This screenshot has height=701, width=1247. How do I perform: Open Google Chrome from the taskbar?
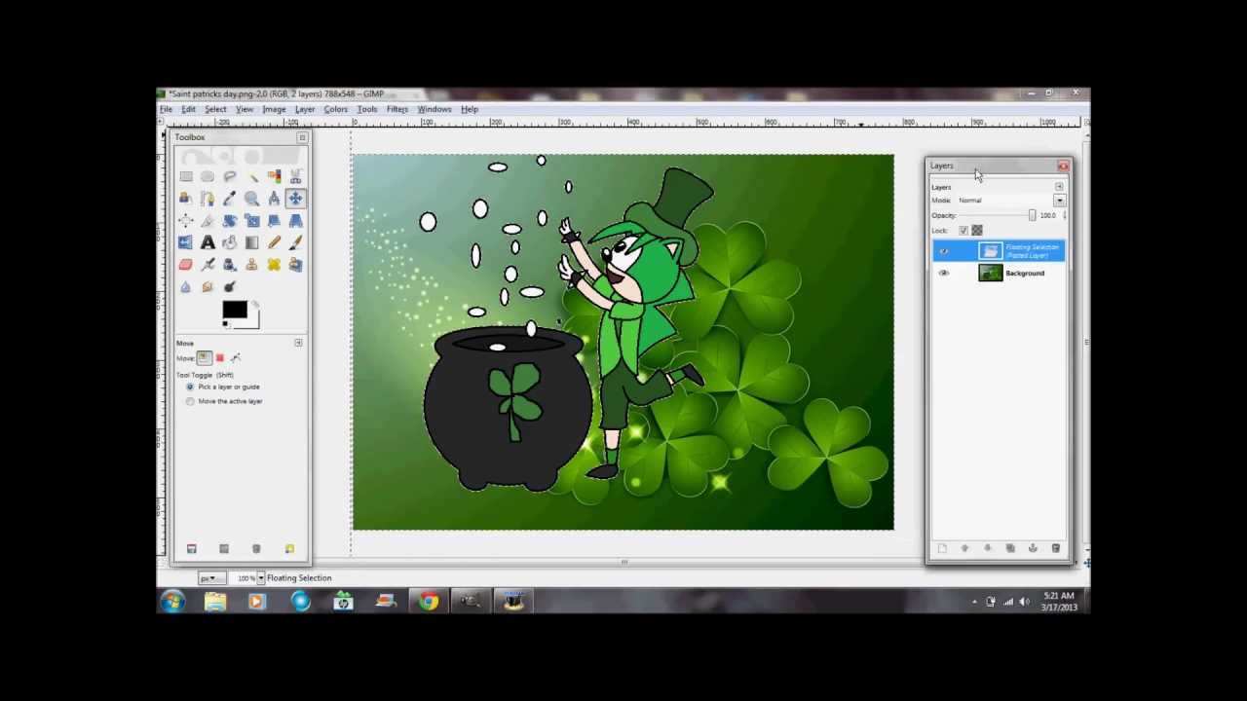429,602
